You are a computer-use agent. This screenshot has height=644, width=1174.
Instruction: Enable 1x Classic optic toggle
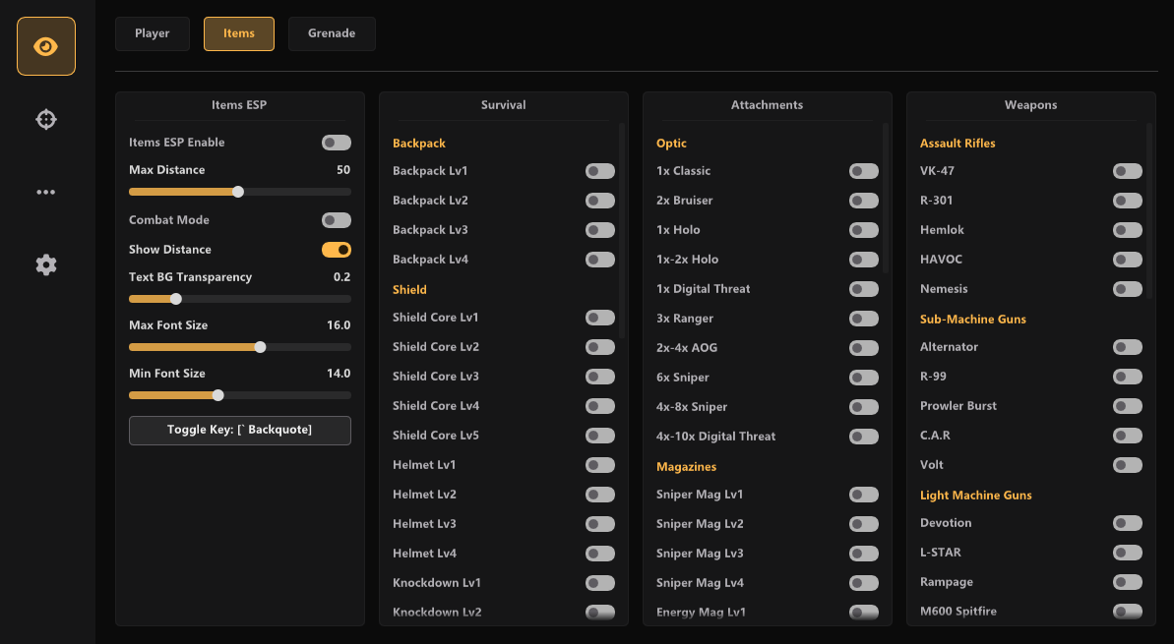coord(863,171)
